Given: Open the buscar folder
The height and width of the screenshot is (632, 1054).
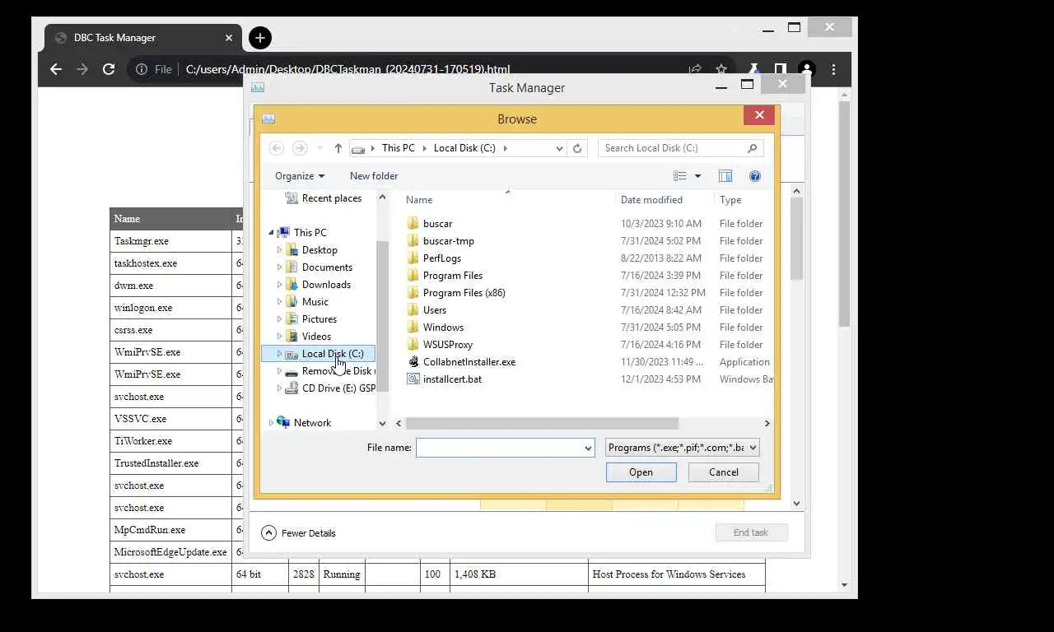Looking at the screenshot, I should (x=437, y=224).
